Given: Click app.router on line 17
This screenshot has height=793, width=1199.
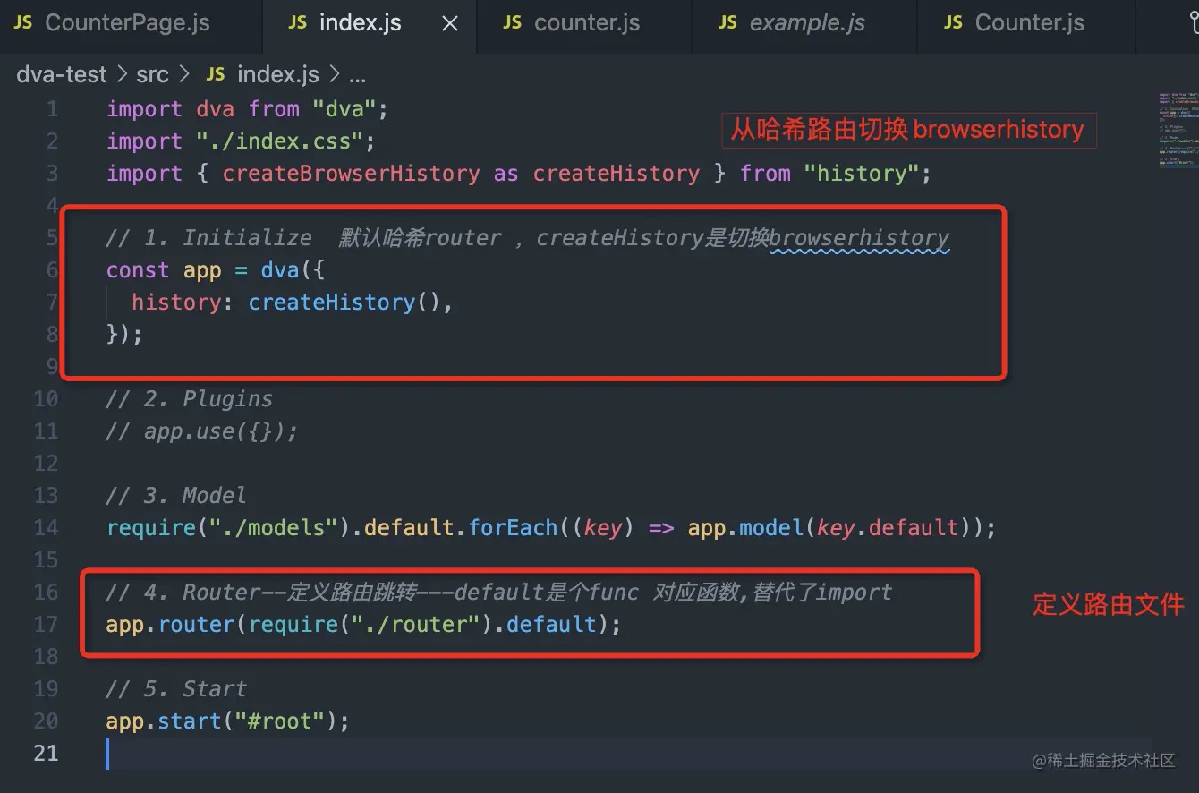Looking at the screenshot, I should coord(171,625).
